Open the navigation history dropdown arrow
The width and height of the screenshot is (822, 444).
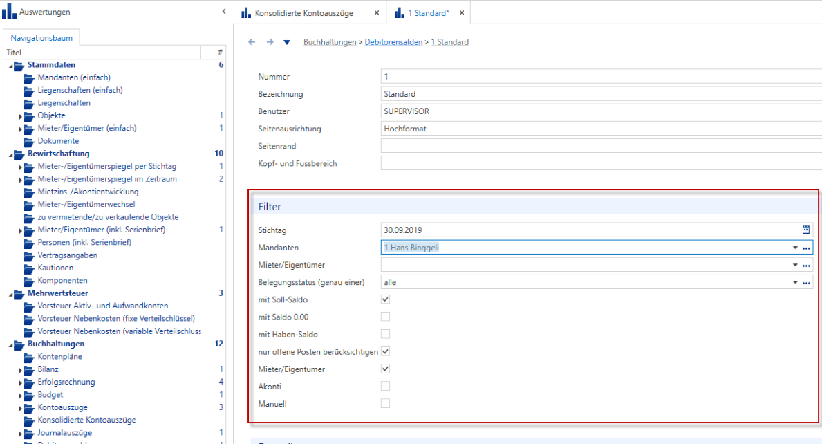(287, 42)
